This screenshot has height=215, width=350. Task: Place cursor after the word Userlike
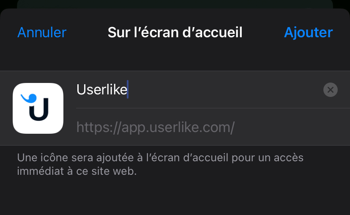pyautogui.click(x=128, y=90)
